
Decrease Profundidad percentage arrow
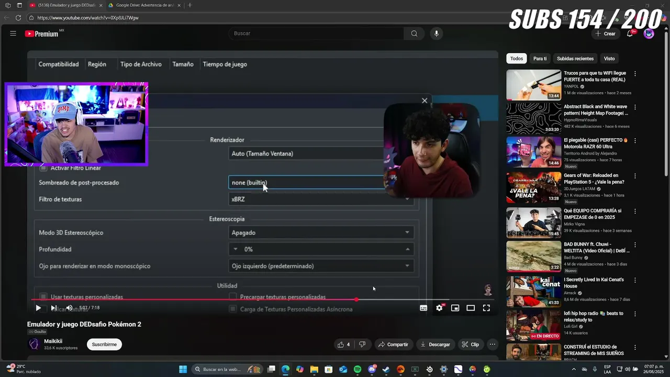pyautogui.click(x=235, y=249)
